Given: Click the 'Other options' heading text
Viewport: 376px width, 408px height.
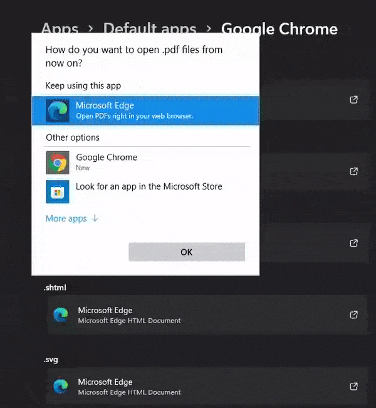Looking at the screenshot, I should 73,137.
